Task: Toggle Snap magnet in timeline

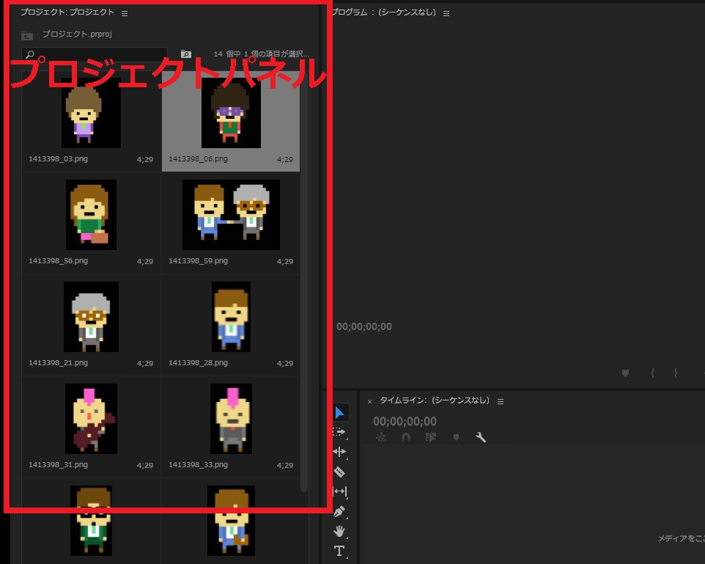Action: [x=405, y=438]
